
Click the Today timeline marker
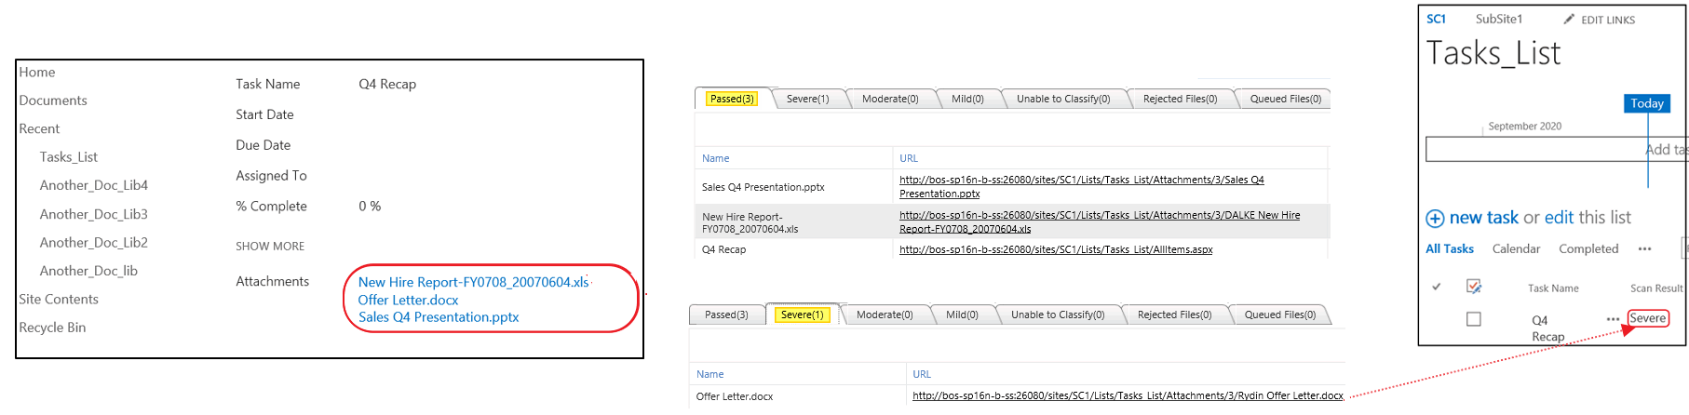tap(1646, 103)
